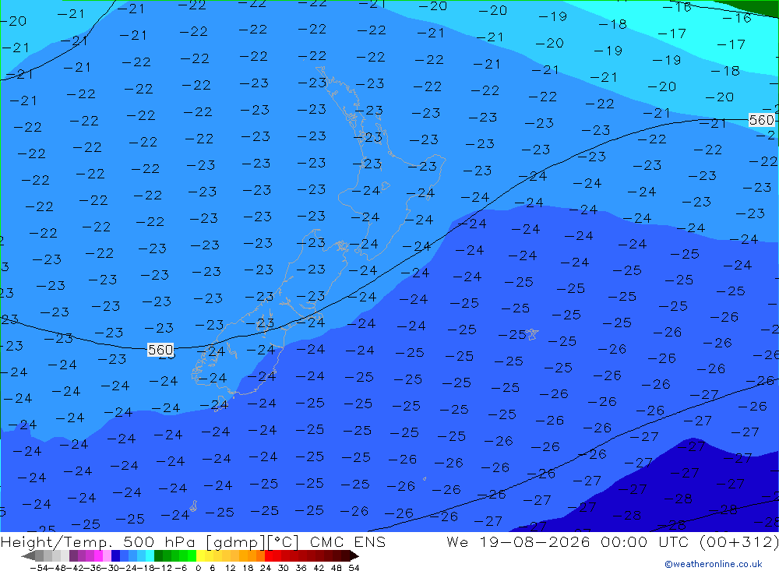Screen dimensions: 779x571
Task: Click the positive 42 legend scale label
Action: tap(319, 568)
